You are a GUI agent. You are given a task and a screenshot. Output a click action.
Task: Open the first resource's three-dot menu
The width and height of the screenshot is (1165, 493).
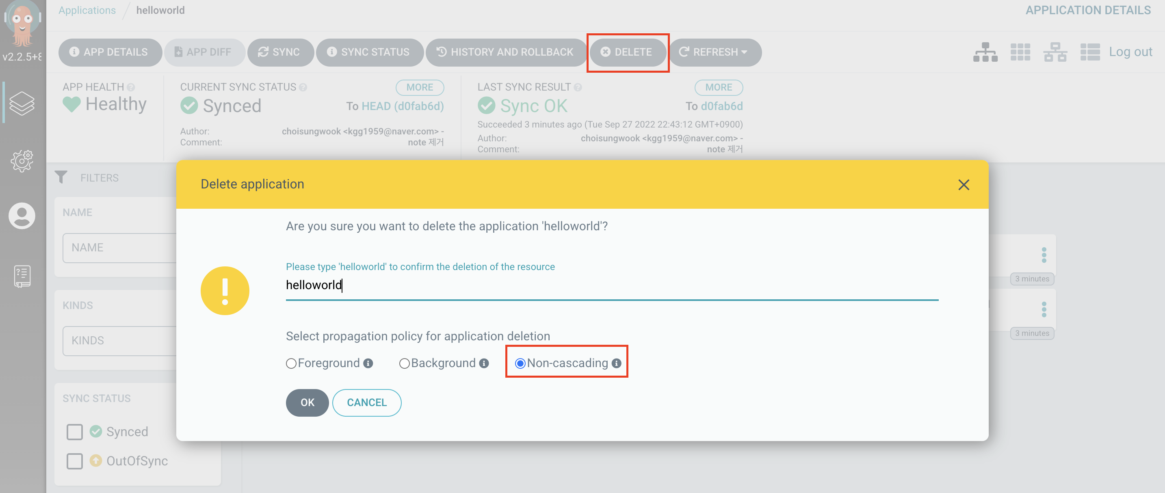click(x=1044, y=255)
